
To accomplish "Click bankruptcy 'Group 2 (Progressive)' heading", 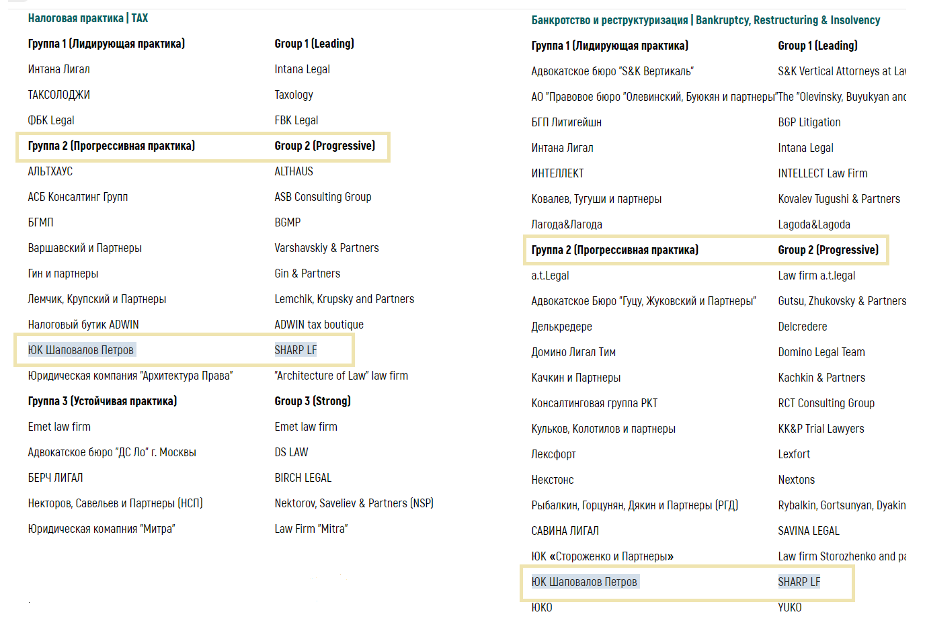I will coord(828,250).
